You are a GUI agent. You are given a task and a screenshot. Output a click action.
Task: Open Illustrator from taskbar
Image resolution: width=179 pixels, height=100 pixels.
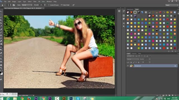[64, 98]
